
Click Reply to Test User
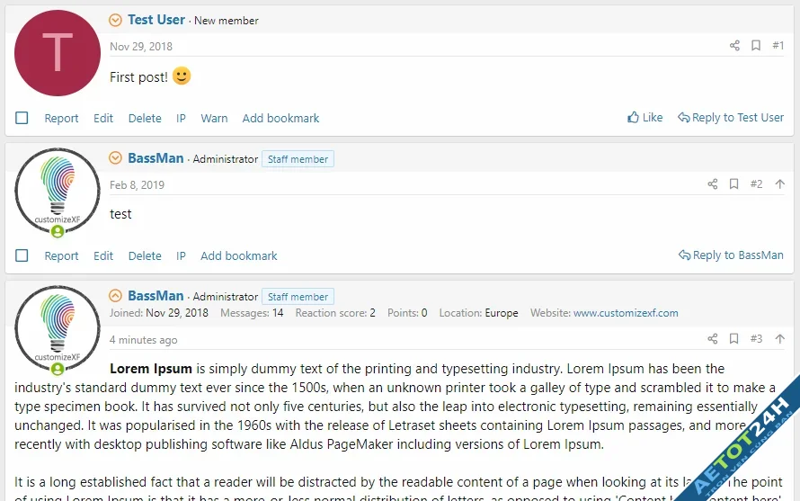[731, 117]
